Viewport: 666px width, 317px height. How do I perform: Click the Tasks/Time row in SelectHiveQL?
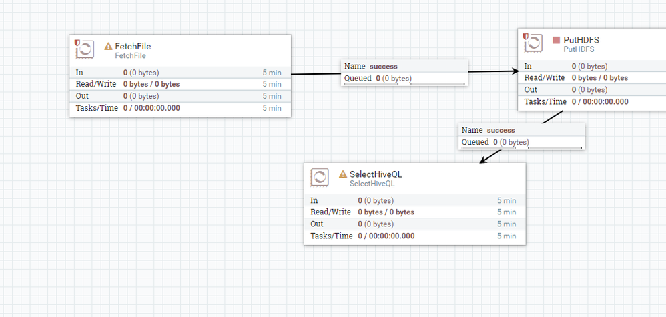(414, 236)
